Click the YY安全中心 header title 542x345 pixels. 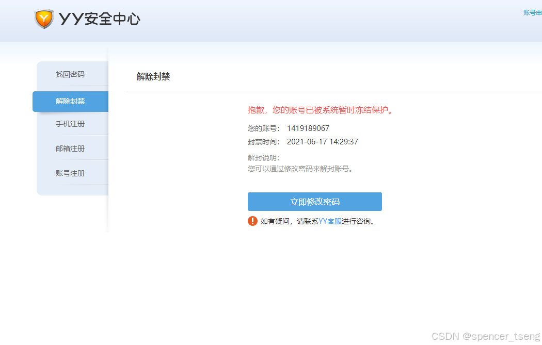click(x=100, y=19)
